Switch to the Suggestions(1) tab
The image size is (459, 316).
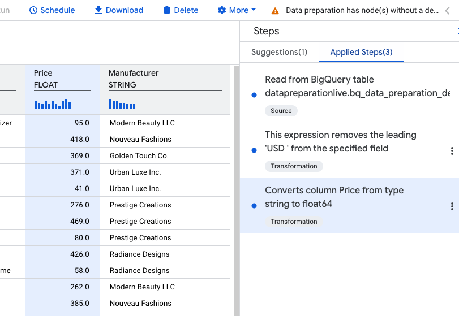[x=279, y=52]
